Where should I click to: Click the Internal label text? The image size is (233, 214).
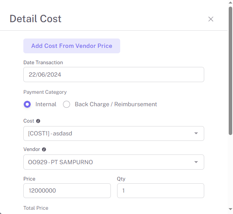(46, 104)
